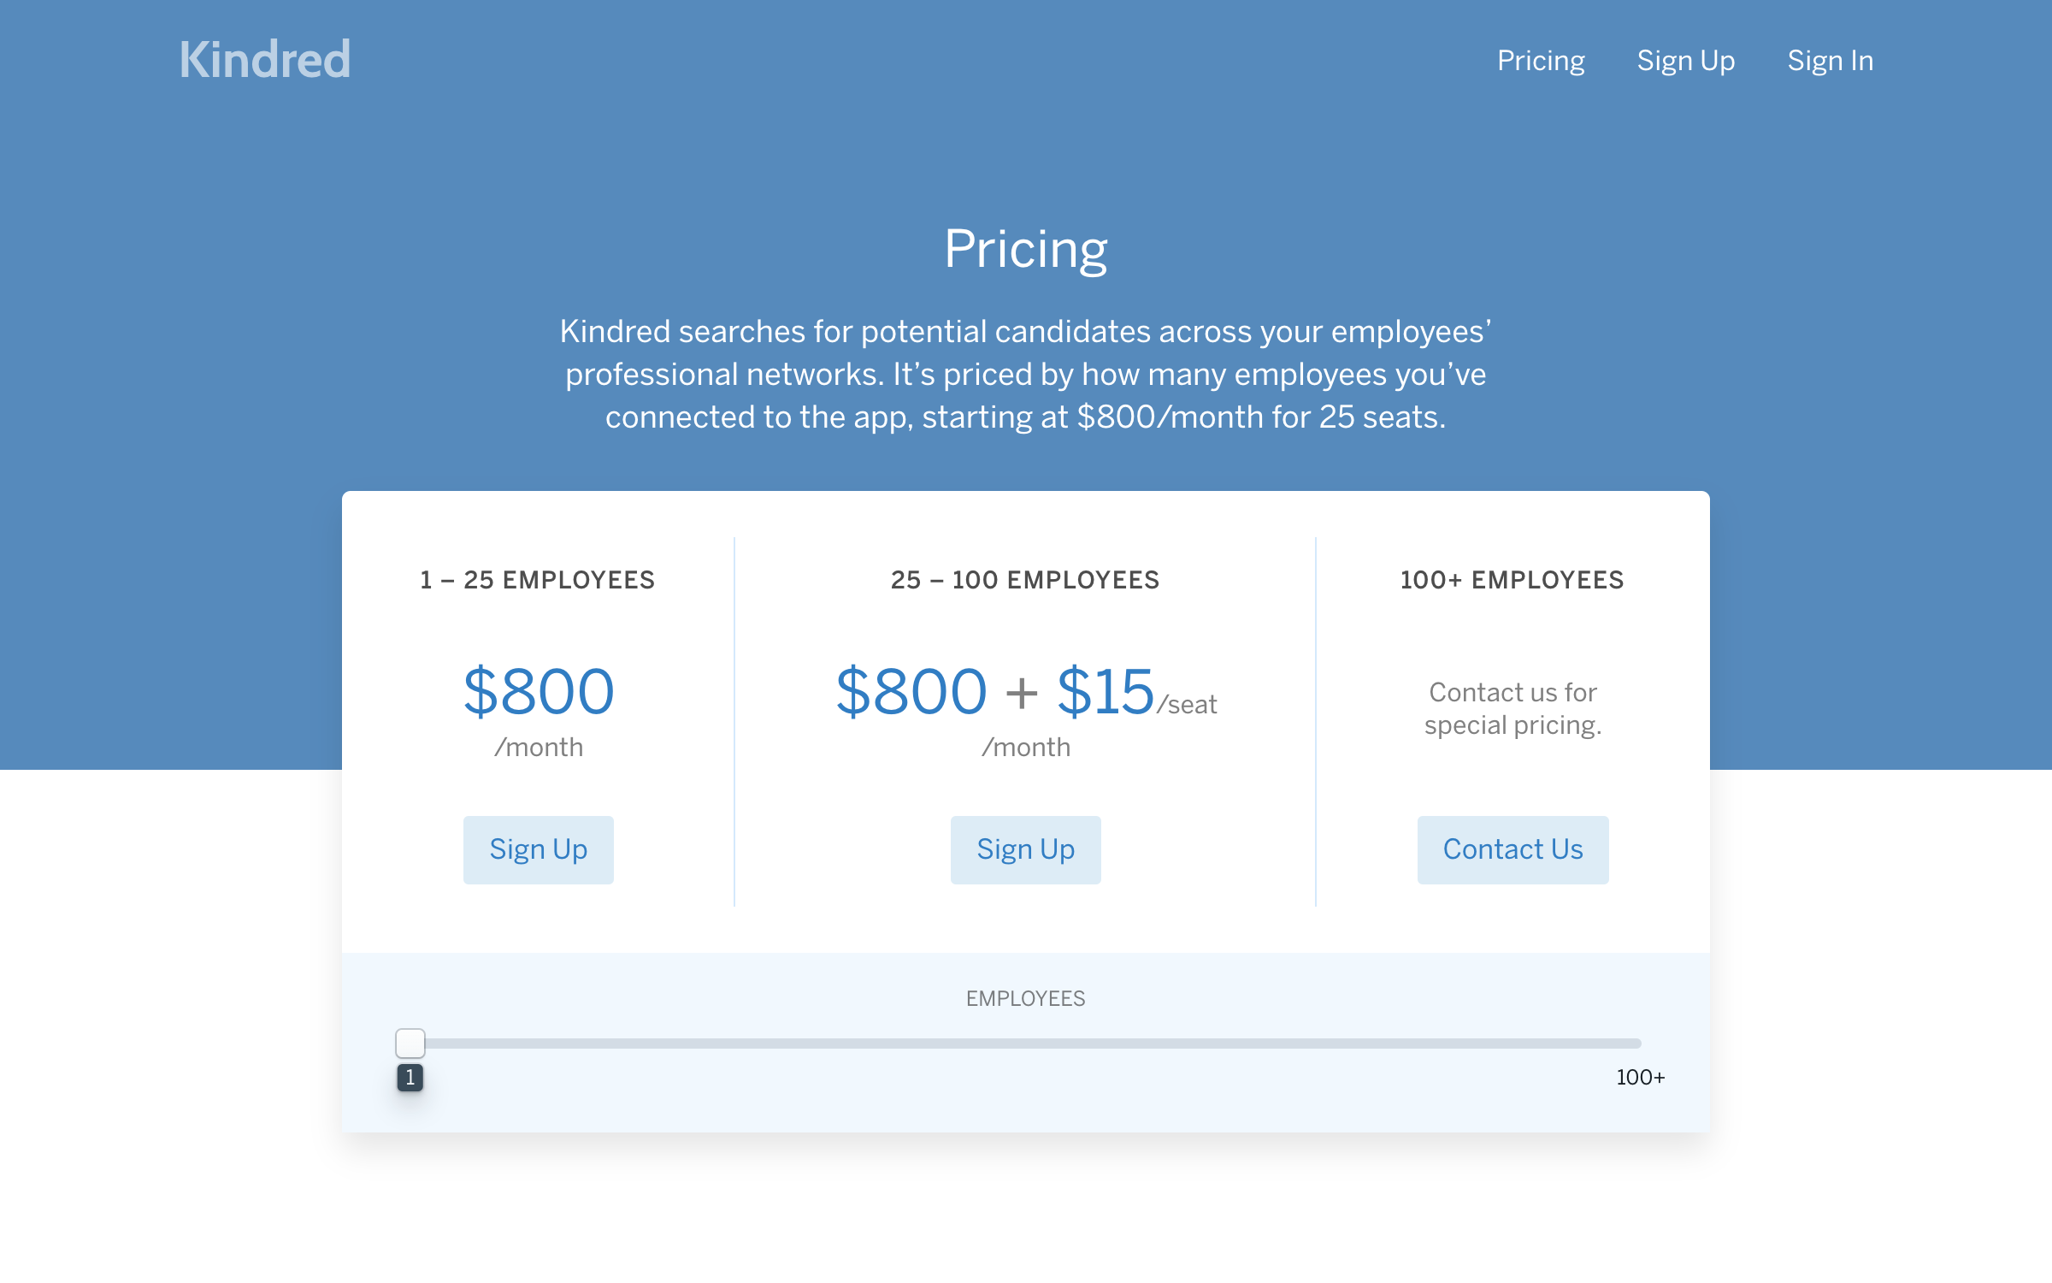The height and width of the screenshot is (1283, 2052).
Task: Click the $800 + $15 per seat price
Action: [x=1026, y=691]
